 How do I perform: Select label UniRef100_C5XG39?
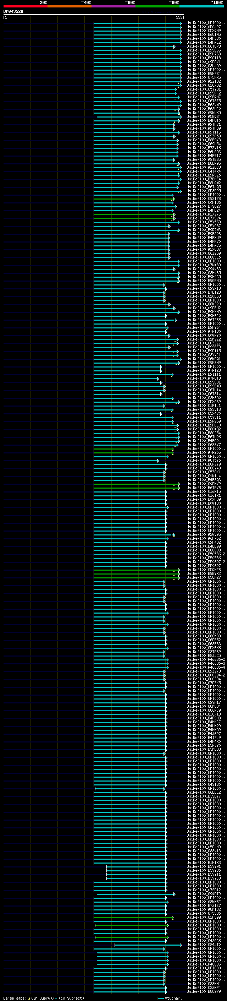pos(204,402)
